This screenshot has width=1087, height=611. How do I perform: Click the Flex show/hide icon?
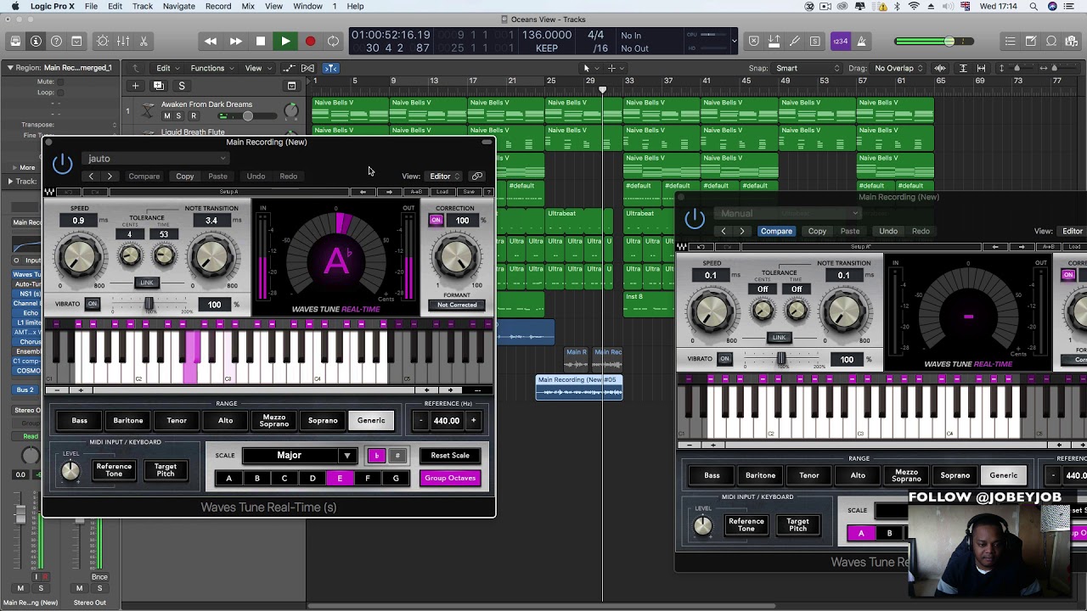pos(308,68)
